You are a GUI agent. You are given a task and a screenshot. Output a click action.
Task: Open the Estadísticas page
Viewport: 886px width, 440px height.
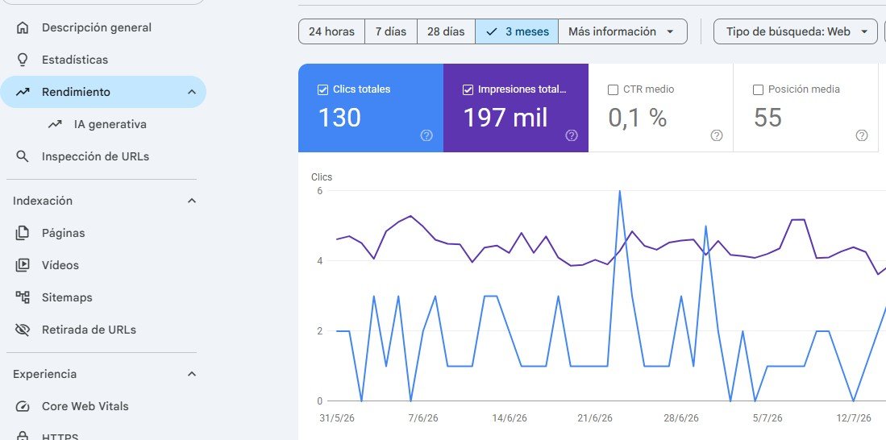(75, 60)
